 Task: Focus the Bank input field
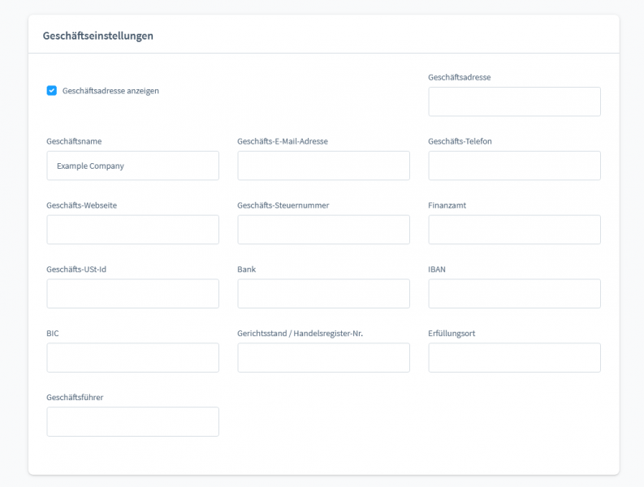pyautogui.click(x=323, y=294)
